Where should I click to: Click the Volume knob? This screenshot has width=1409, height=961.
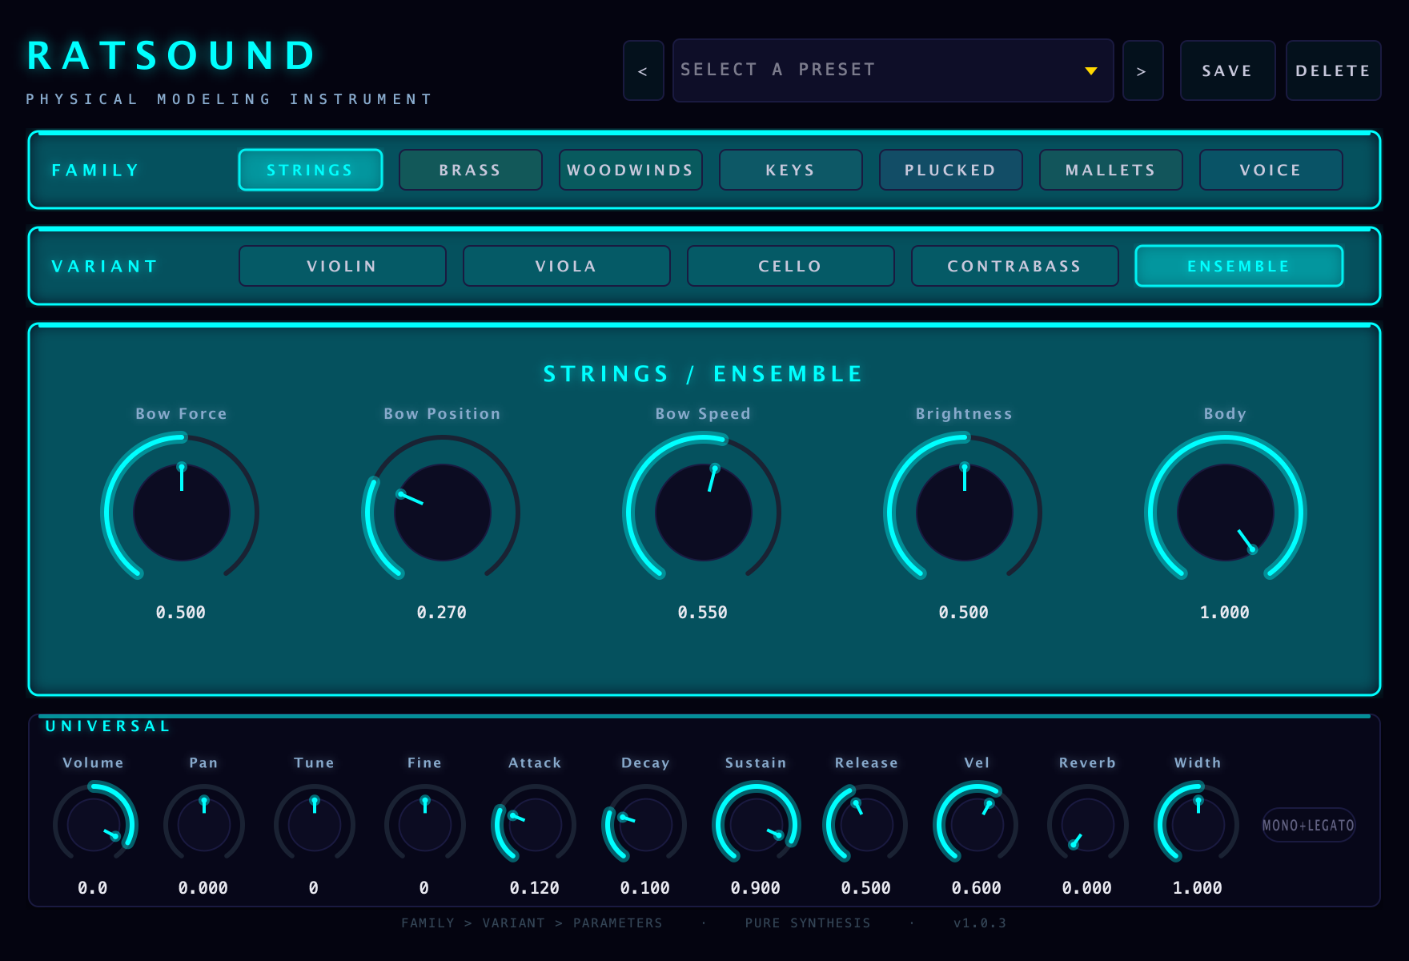(x=94, y=825)
